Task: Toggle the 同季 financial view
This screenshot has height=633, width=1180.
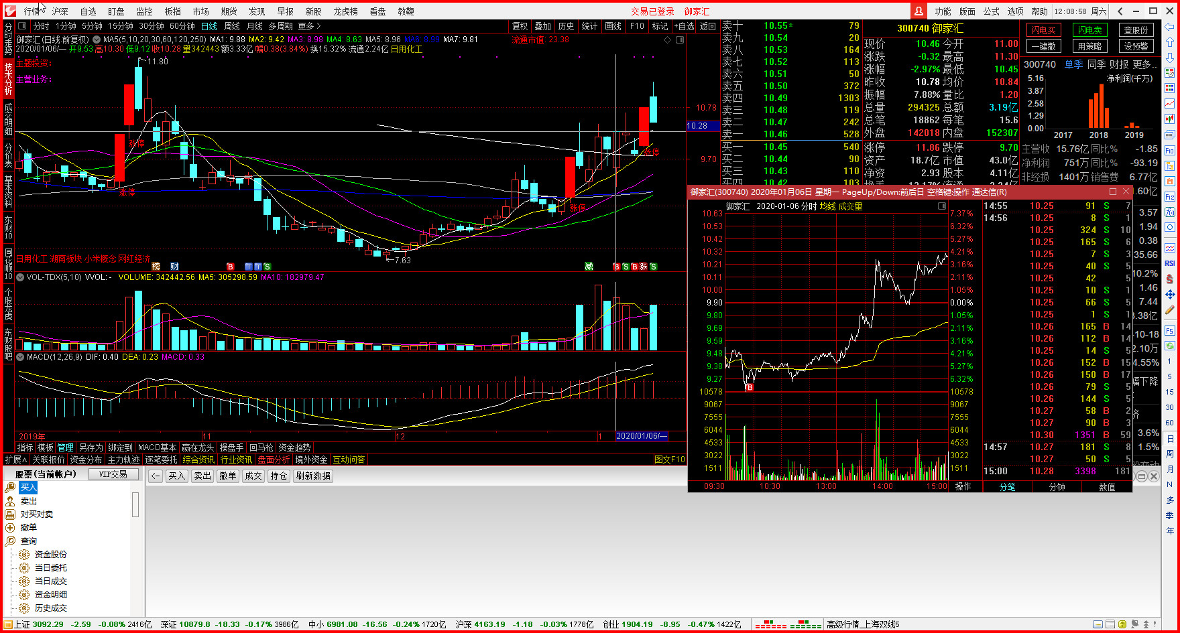Action: point(1097,64)
